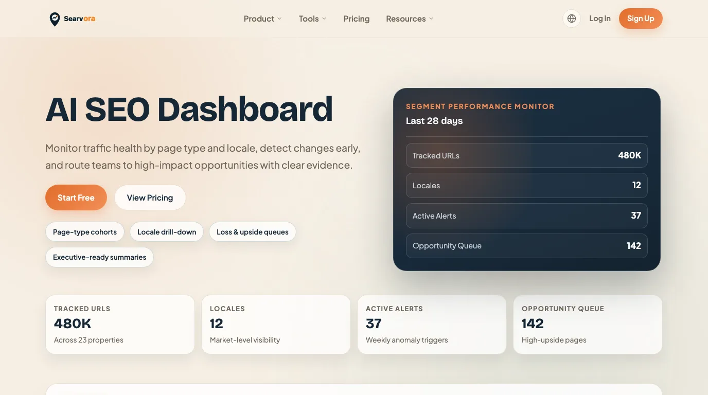
Task: Click the AI SEO Dashboard heading
Action: [x=189, y=109]
